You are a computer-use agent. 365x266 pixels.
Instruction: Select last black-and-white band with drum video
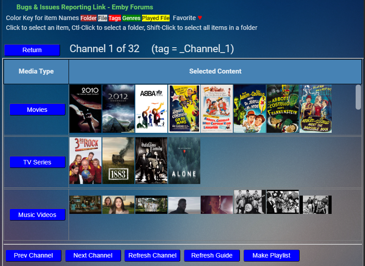pos(316,205)
